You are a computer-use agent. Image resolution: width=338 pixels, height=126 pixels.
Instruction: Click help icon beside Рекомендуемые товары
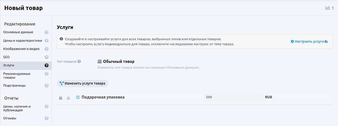[x=47, y=74]
